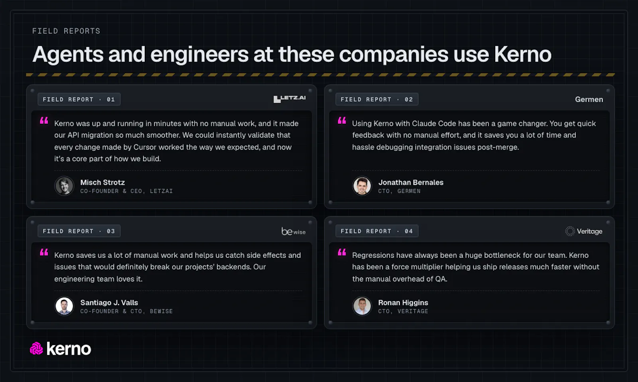Click Jonathan Bernales's avatar photo
This screenshot has height=382, width=638.
tap(362, 186)
